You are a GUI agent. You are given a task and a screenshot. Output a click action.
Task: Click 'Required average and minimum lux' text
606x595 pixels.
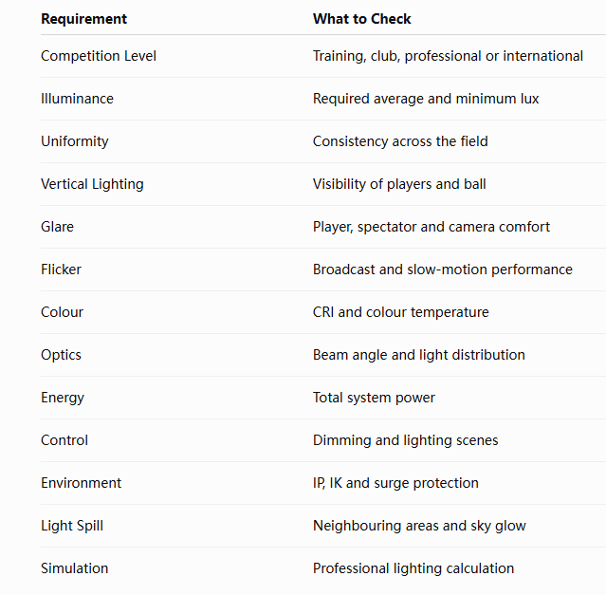(x=426, y=99)
